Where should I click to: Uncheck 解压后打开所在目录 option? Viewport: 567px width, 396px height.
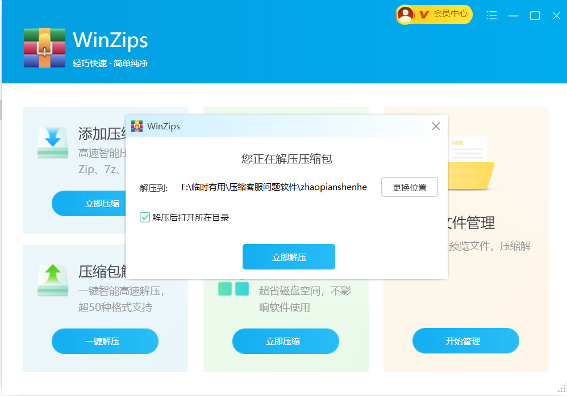pyautogui.click(x=144, y=217)
